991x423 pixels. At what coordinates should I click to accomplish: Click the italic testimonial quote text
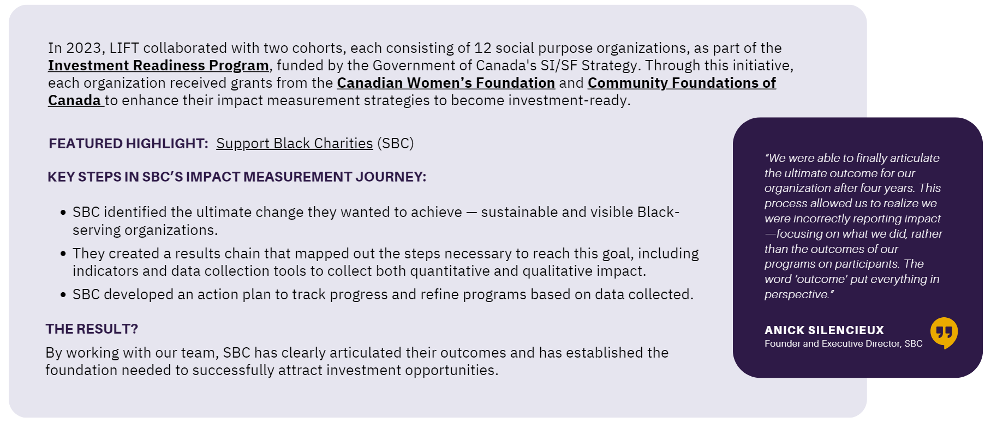852,226
